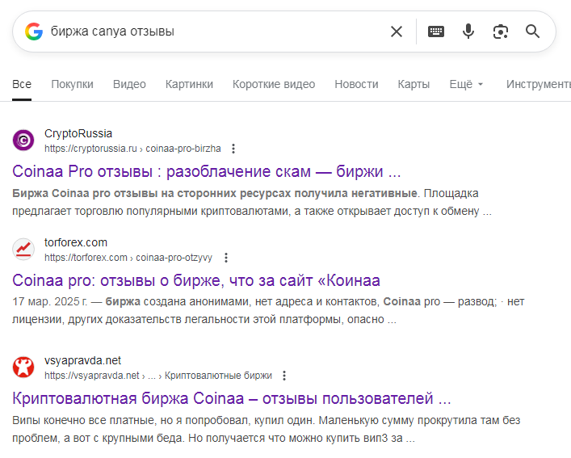
Task: Click the magnifying glass search button
Action: pyautogui.click(x=533, y=32)
